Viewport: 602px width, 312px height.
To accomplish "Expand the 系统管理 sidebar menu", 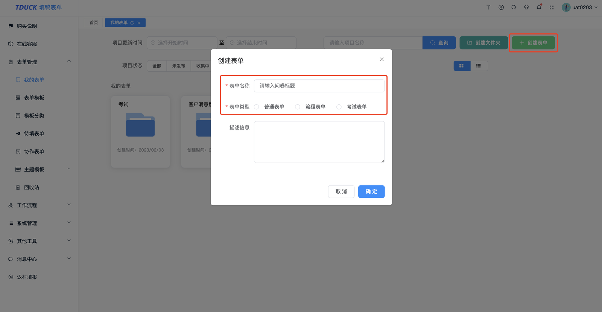I will tap(39, 223).
